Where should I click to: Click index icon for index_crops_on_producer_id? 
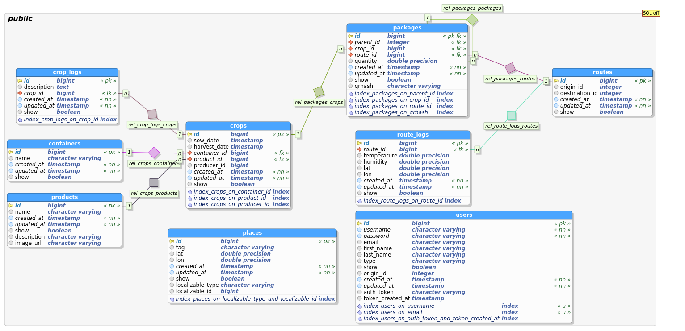coord(189,204)
